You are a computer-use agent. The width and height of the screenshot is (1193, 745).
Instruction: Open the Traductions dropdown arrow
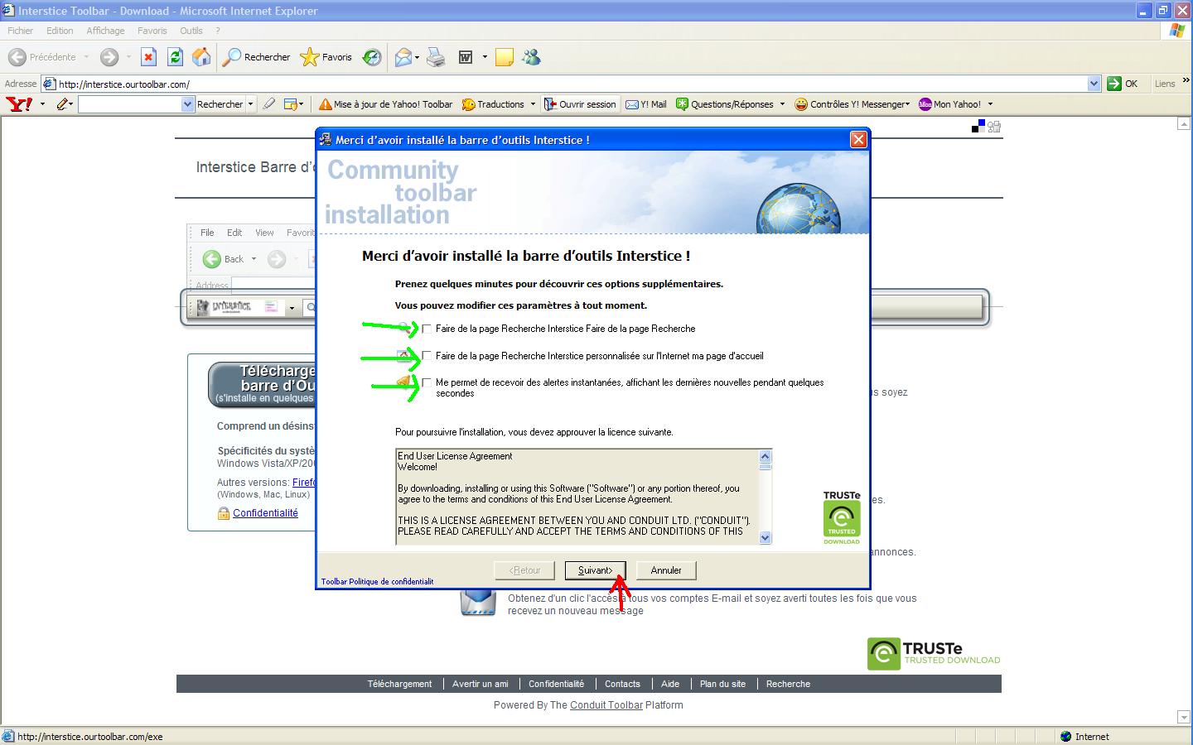coord(533,104)
